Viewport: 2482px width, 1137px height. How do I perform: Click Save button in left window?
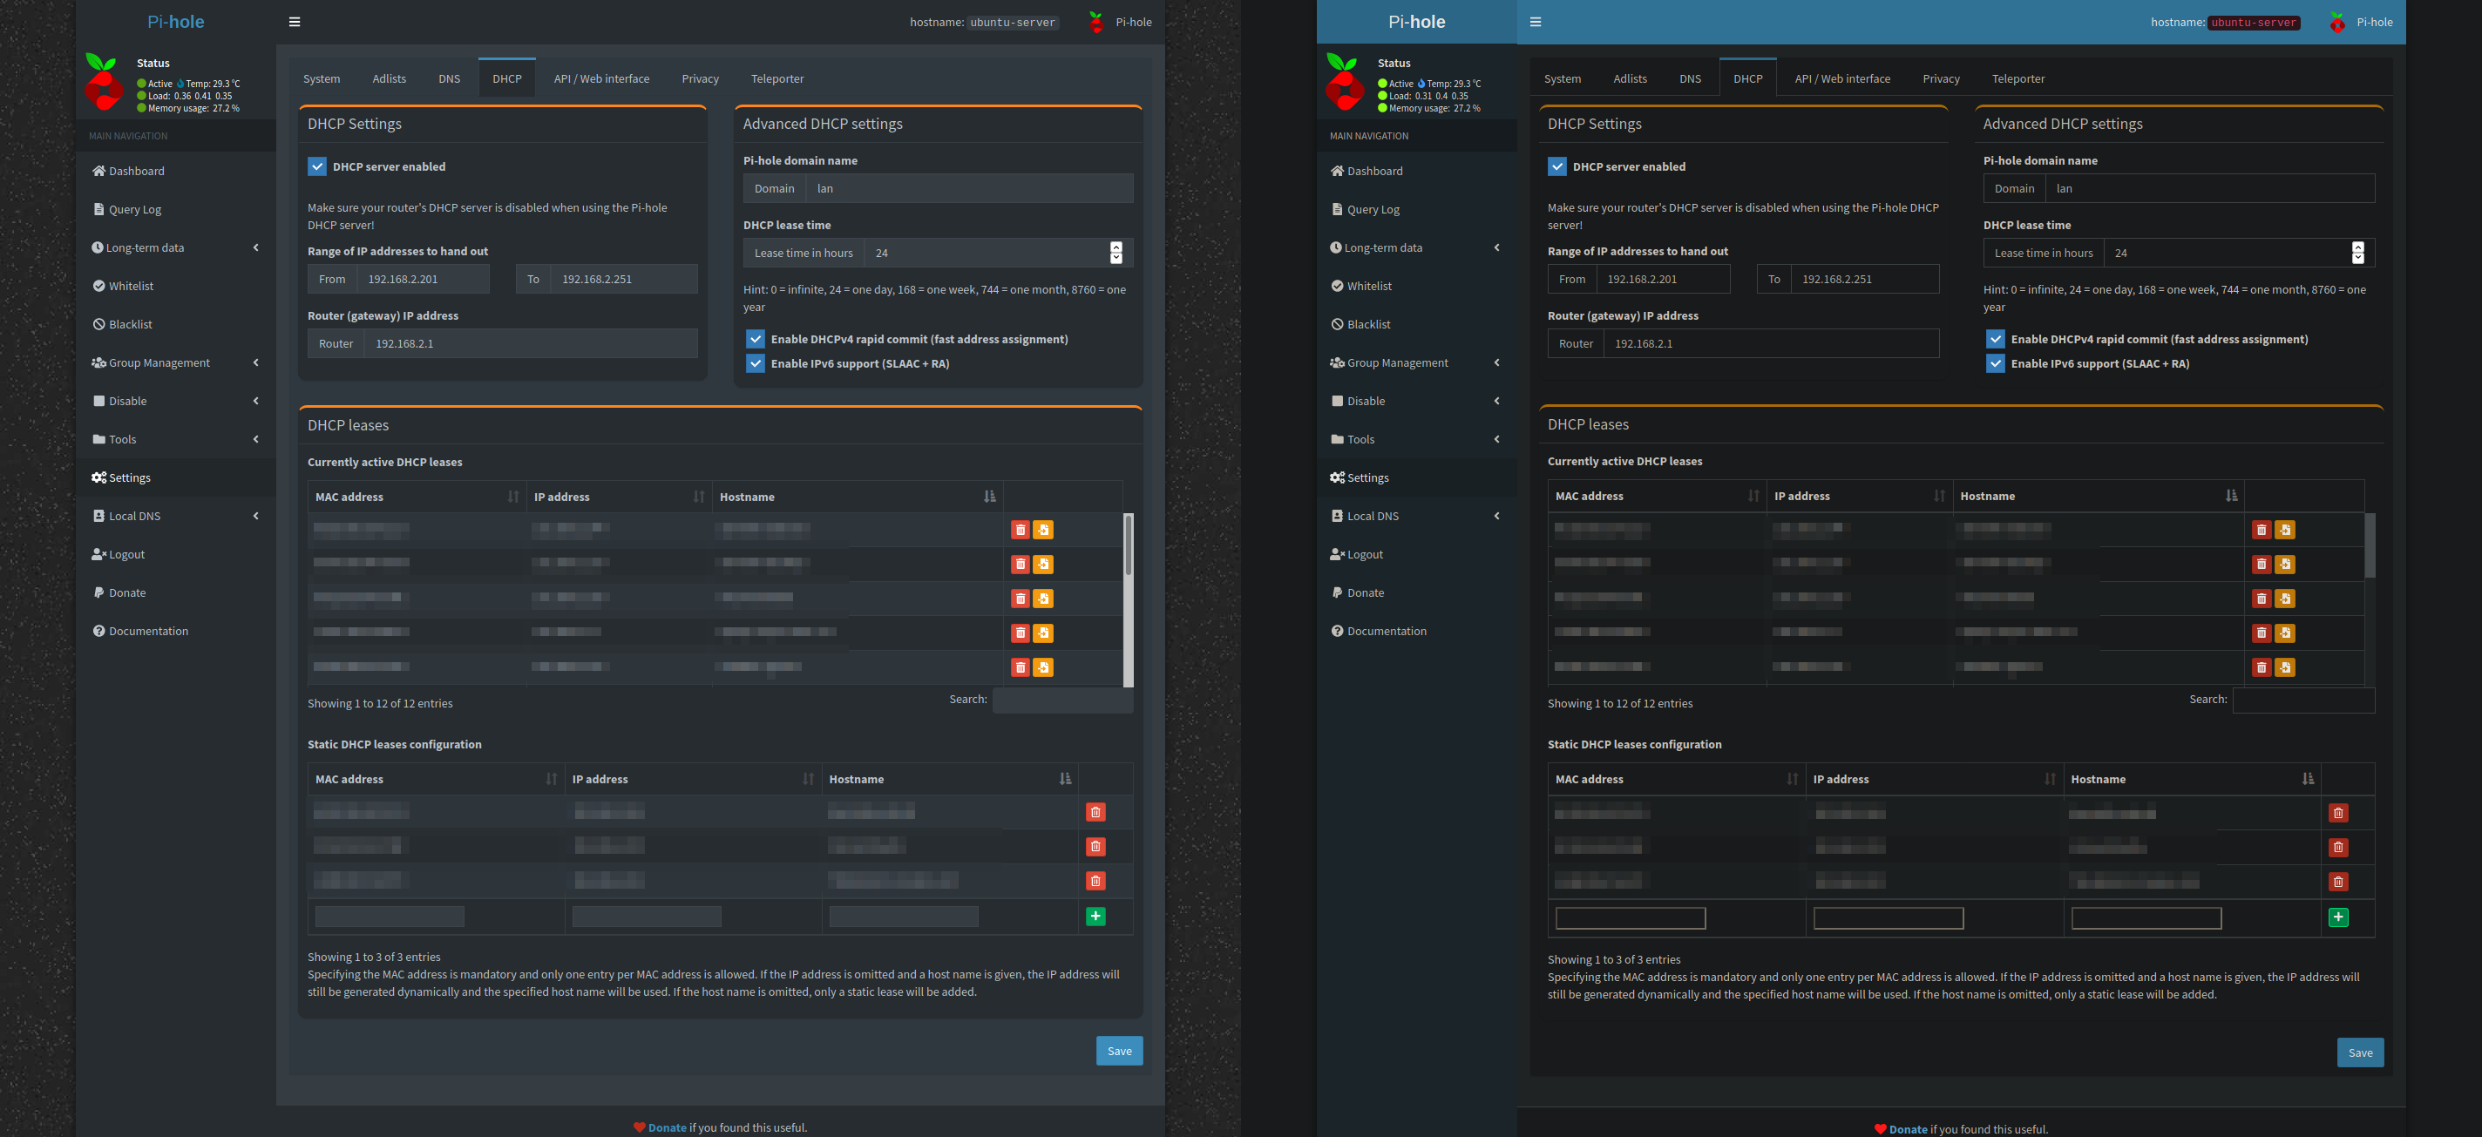(x=1120, y=1052)
